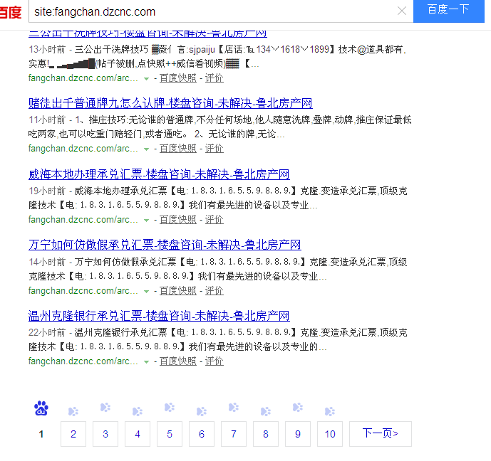The height and width of the screenshot is (461, 491).
Task: Click green URL under 温州克隆 result
Action: click(83, 361)
